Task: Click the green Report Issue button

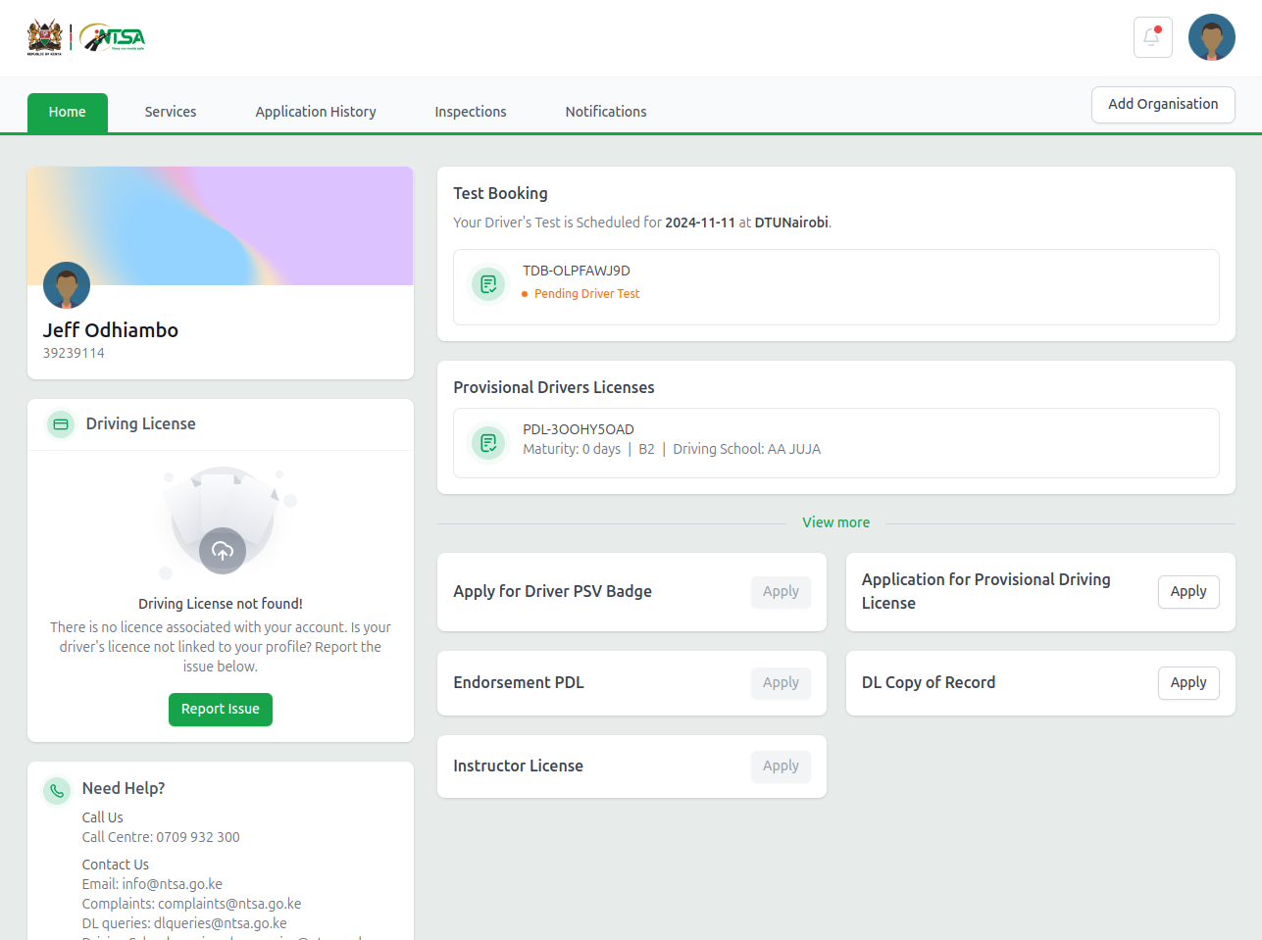Action: [221, 709]
